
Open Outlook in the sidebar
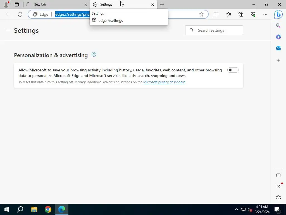[278, 48]
